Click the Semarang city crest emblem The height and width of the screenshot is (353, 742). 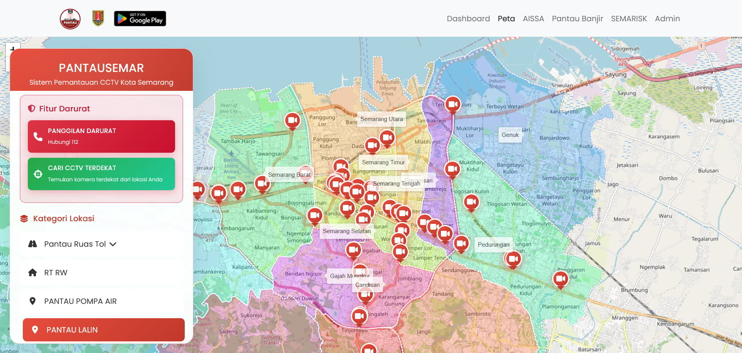pyautogui.click(x=98, y=18)
